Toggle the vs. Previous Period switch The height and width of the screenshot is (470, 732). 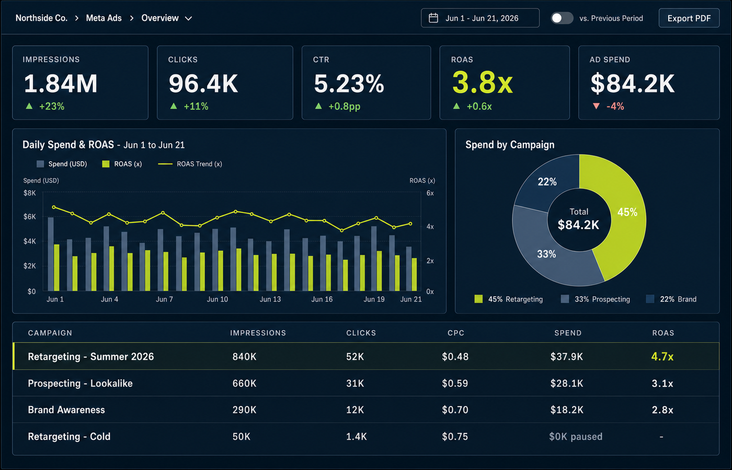coord(562,18)
